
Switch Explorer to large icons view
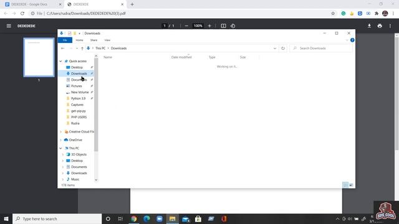tap(351, 185)
